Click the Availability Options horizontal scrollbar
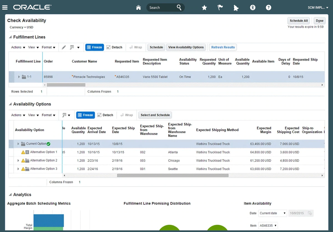The width and height of the screenshot is (333, 232). point(173,176)
